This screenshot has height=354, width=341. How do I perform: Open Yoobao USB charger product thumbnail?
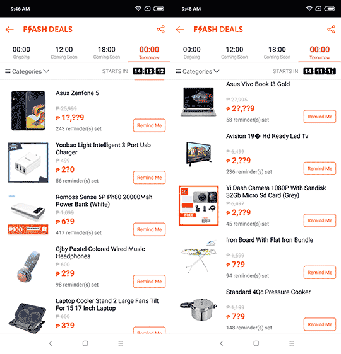pos(28,163)
